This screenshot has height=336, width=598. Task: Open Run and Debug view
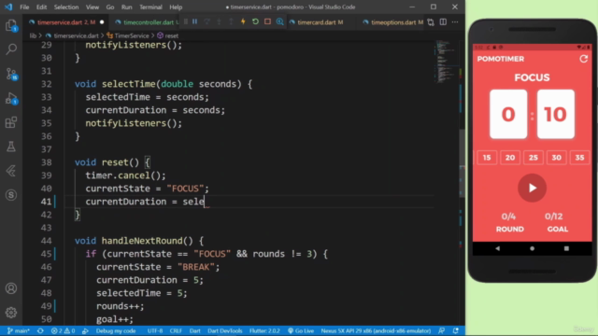tap(11, 98)
